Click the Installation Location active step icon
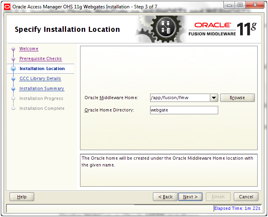 13,68
